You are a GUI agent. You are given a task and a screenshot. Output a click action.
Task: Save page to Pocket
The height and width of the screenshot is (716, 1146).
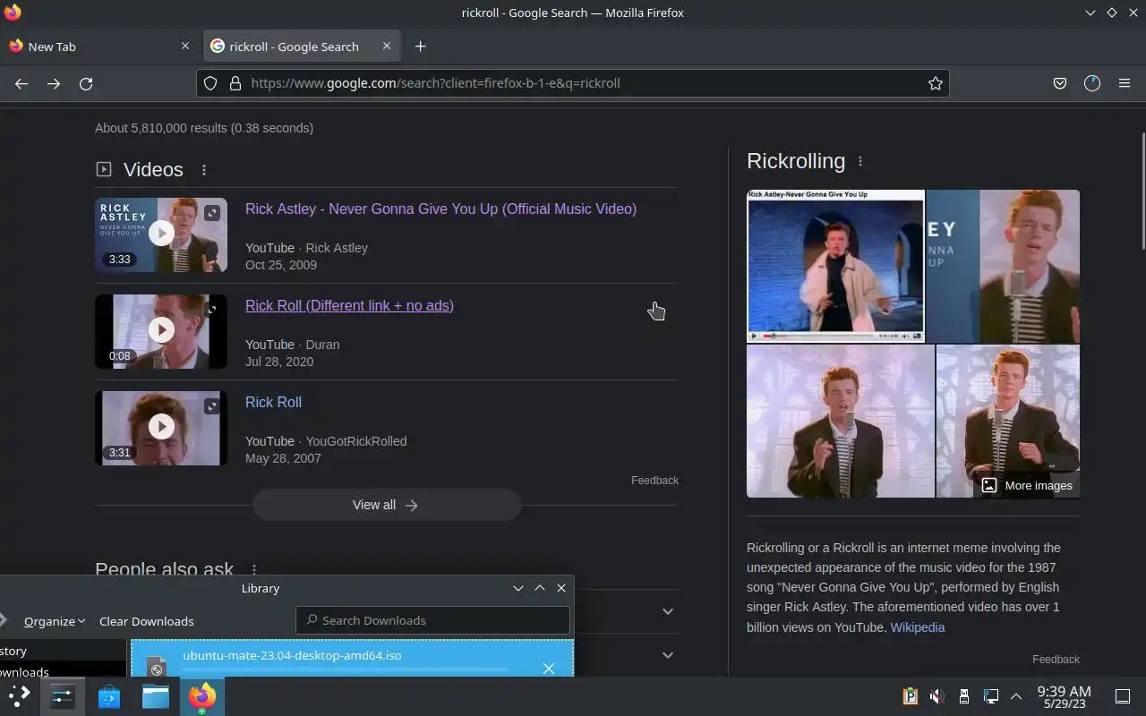(x=1060, y=83)
